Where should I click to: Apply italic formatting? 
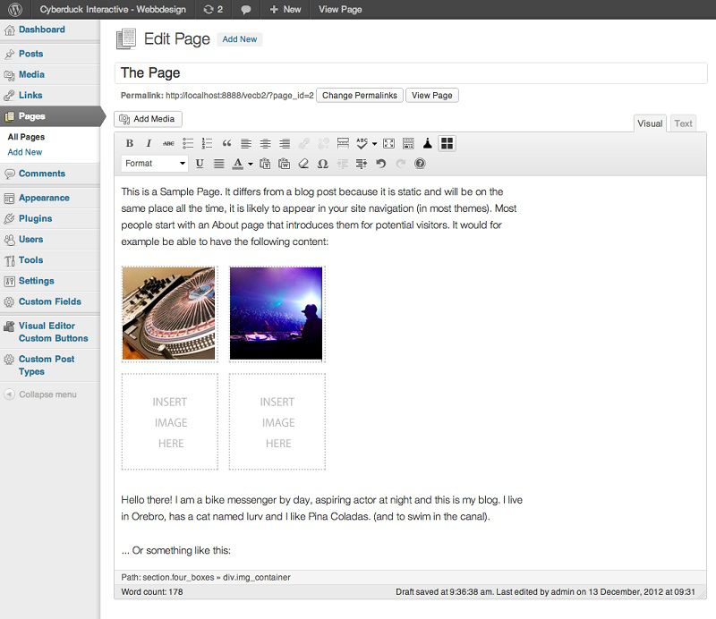point(149,143)
